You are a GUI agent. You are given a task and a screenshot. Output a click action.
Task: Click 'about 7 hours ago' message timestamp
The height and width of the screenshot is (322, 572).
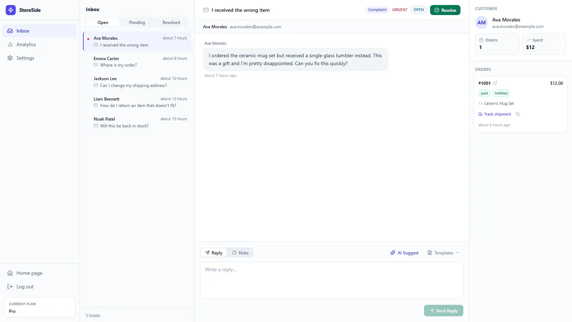click(220, 75)
